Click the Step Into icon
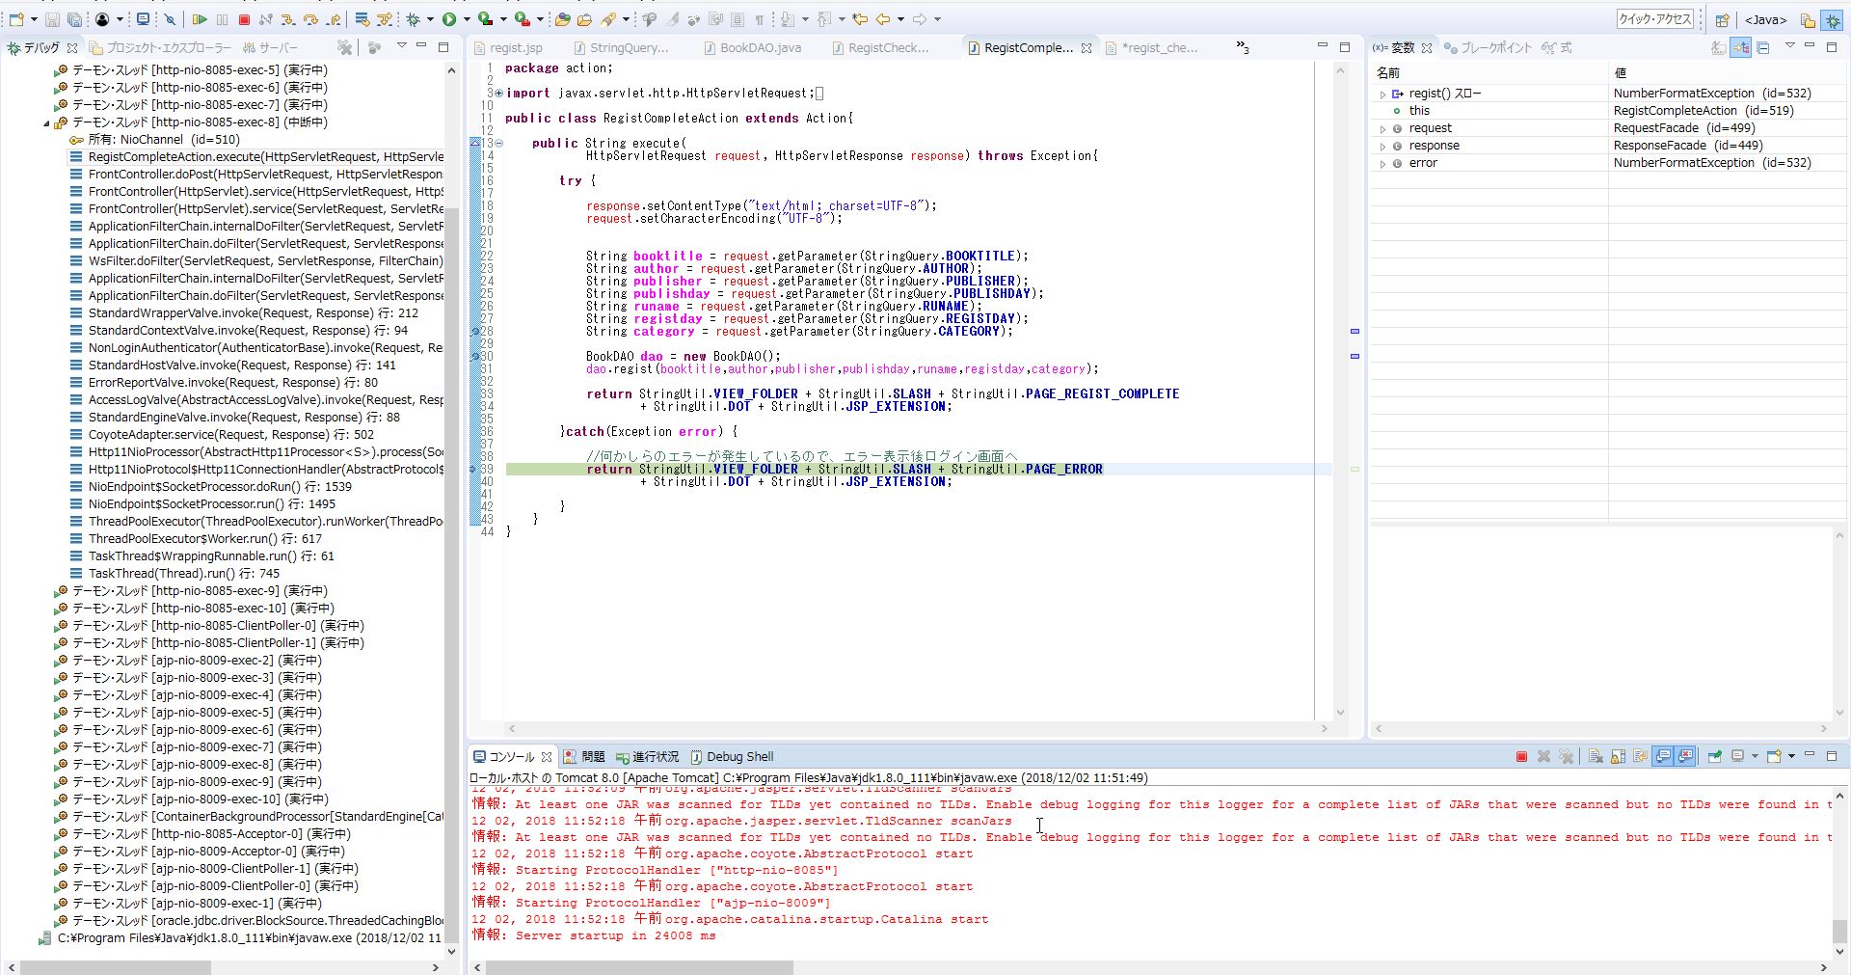 coord(287,18)
